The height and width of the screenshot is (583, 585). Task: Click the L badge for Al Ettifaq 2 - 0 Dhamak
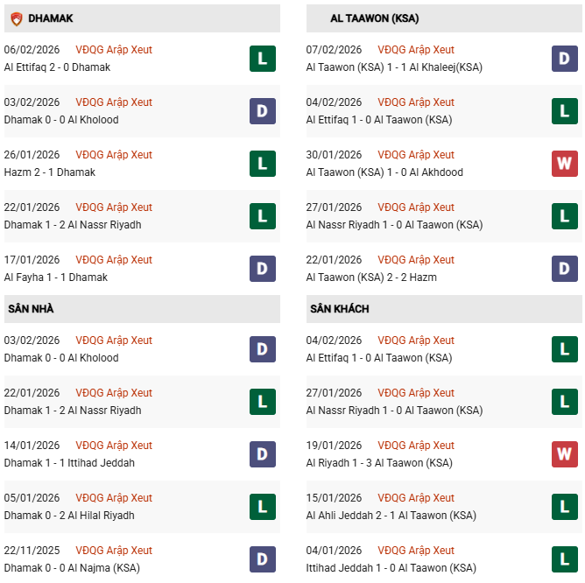262,59
